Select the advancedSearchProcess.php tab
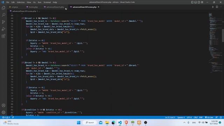 [x=84, y=7]
